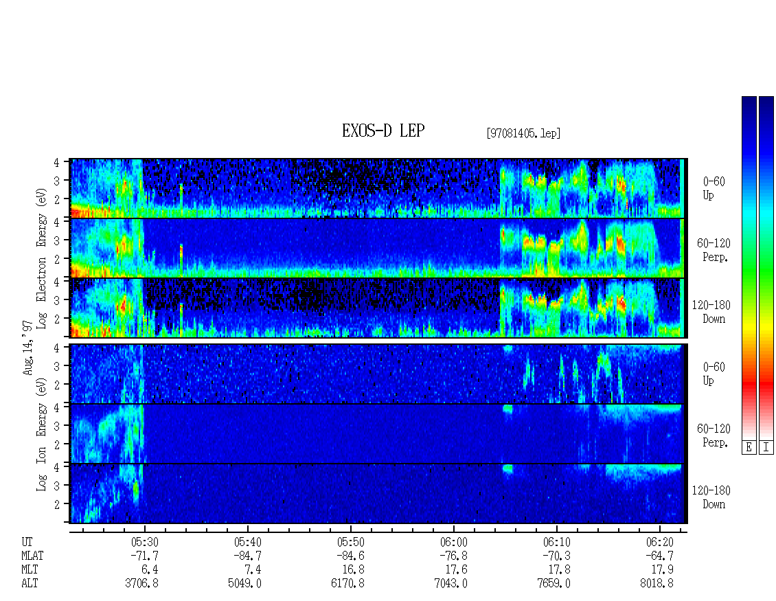Click the MLT value 16.8

[354, 570]
